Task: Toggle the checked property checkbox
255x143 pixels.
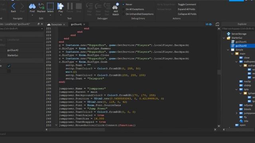Action: [9, 66]
